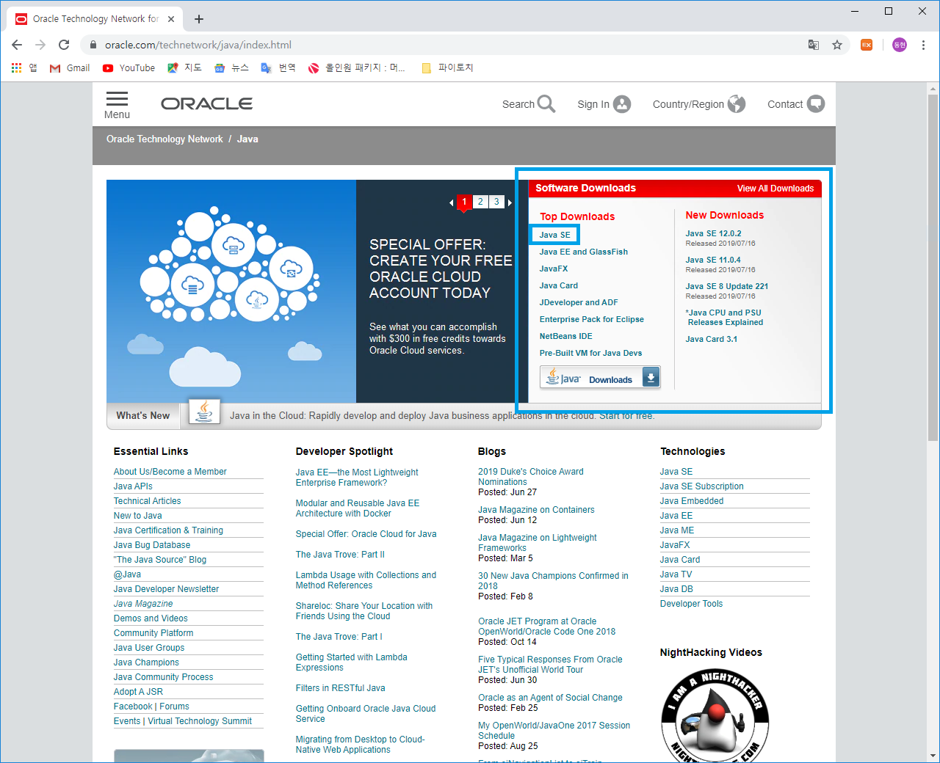This screenshot has height=763, width=940.
Task: Open Java Embedded in Technologies
Action: point(692,501)
